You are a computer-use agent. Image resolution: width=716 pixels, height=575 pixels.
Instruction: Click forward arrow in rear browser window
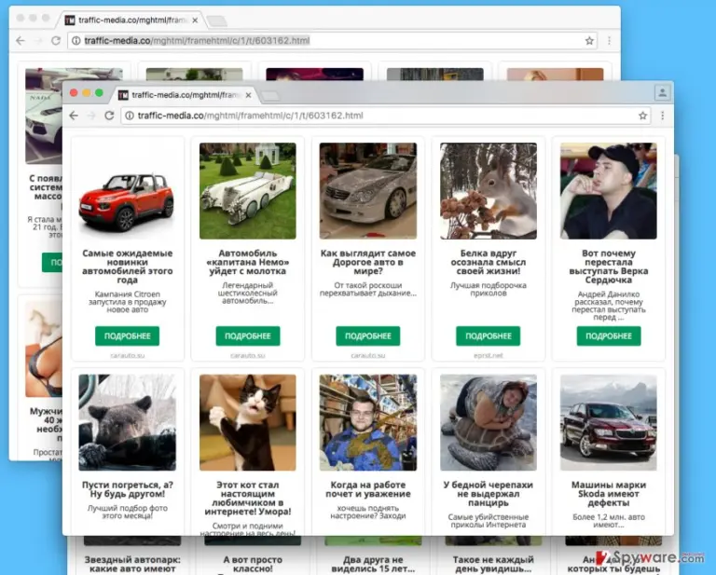(38, 41)
